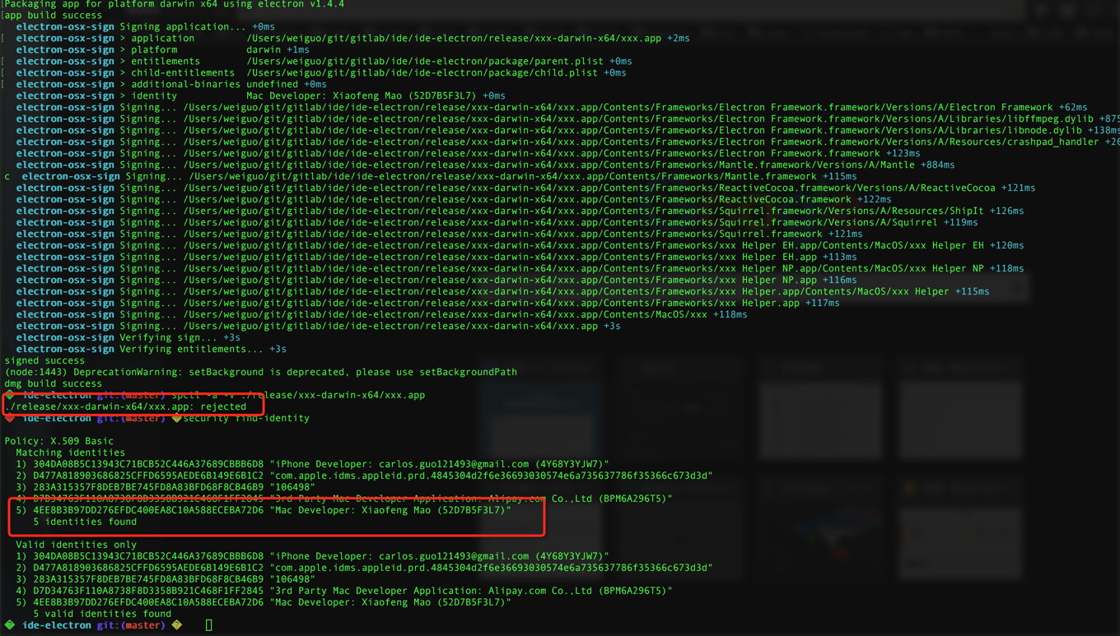Click the blinking terminal cursor block
This screenshot has width=1120, height=636.
point(208,624)
